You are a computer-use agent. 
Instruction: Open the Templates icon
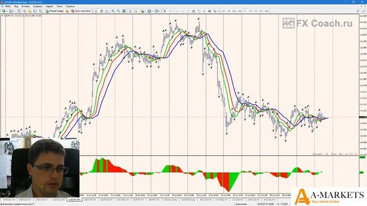click(156, 11)
